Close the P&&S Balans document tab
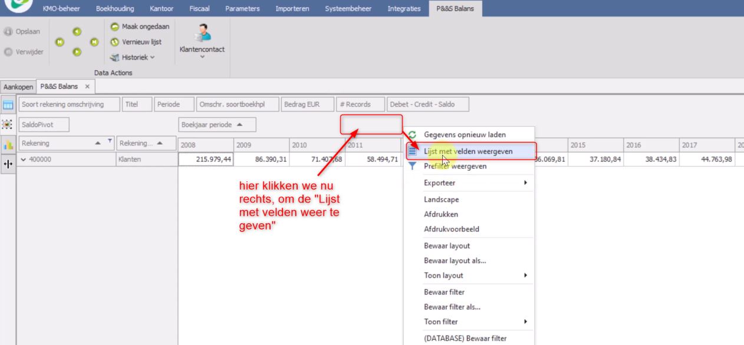744x345 pixels. coord(87,87)
